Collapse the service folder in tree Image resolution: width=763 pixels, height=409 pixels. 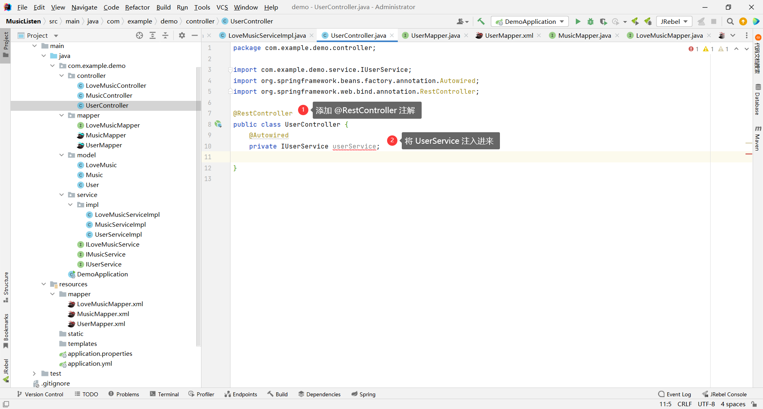click(62, 195)
